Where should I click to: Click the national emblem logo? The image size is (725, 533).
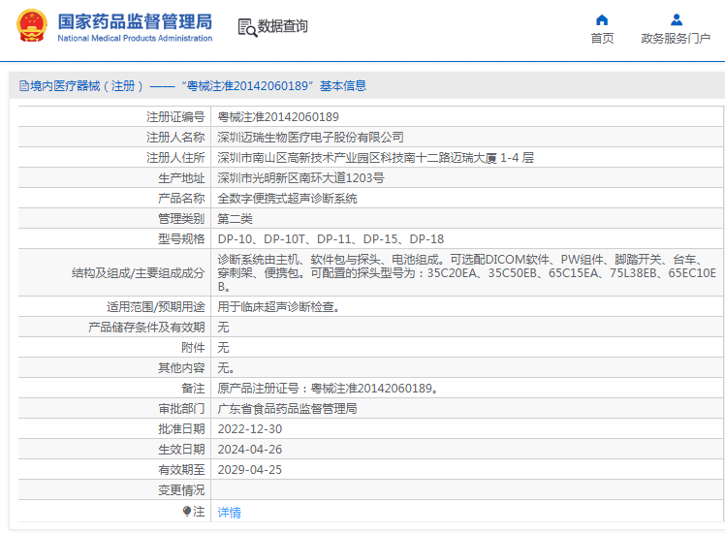pyautogui.click(x=31, y=26)
